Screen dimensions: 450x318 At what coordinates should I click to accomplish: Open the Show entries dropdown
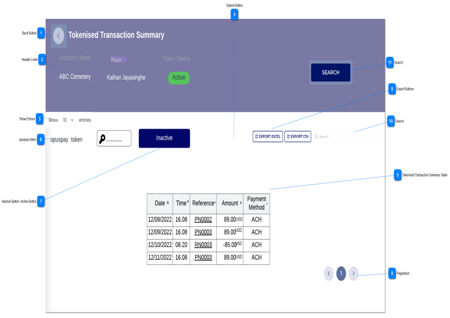(68, 120)
